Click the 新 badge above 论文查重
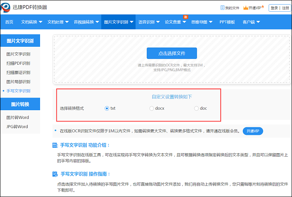This screenshot has height=197, width=292. pos(186,17)
